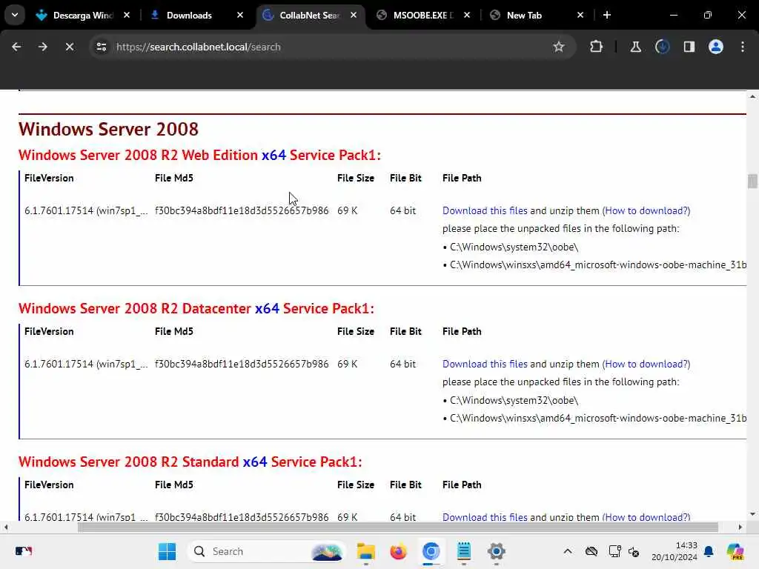
Task: Click the vertical scrollbar thumb
Action: tap(752, 181)
